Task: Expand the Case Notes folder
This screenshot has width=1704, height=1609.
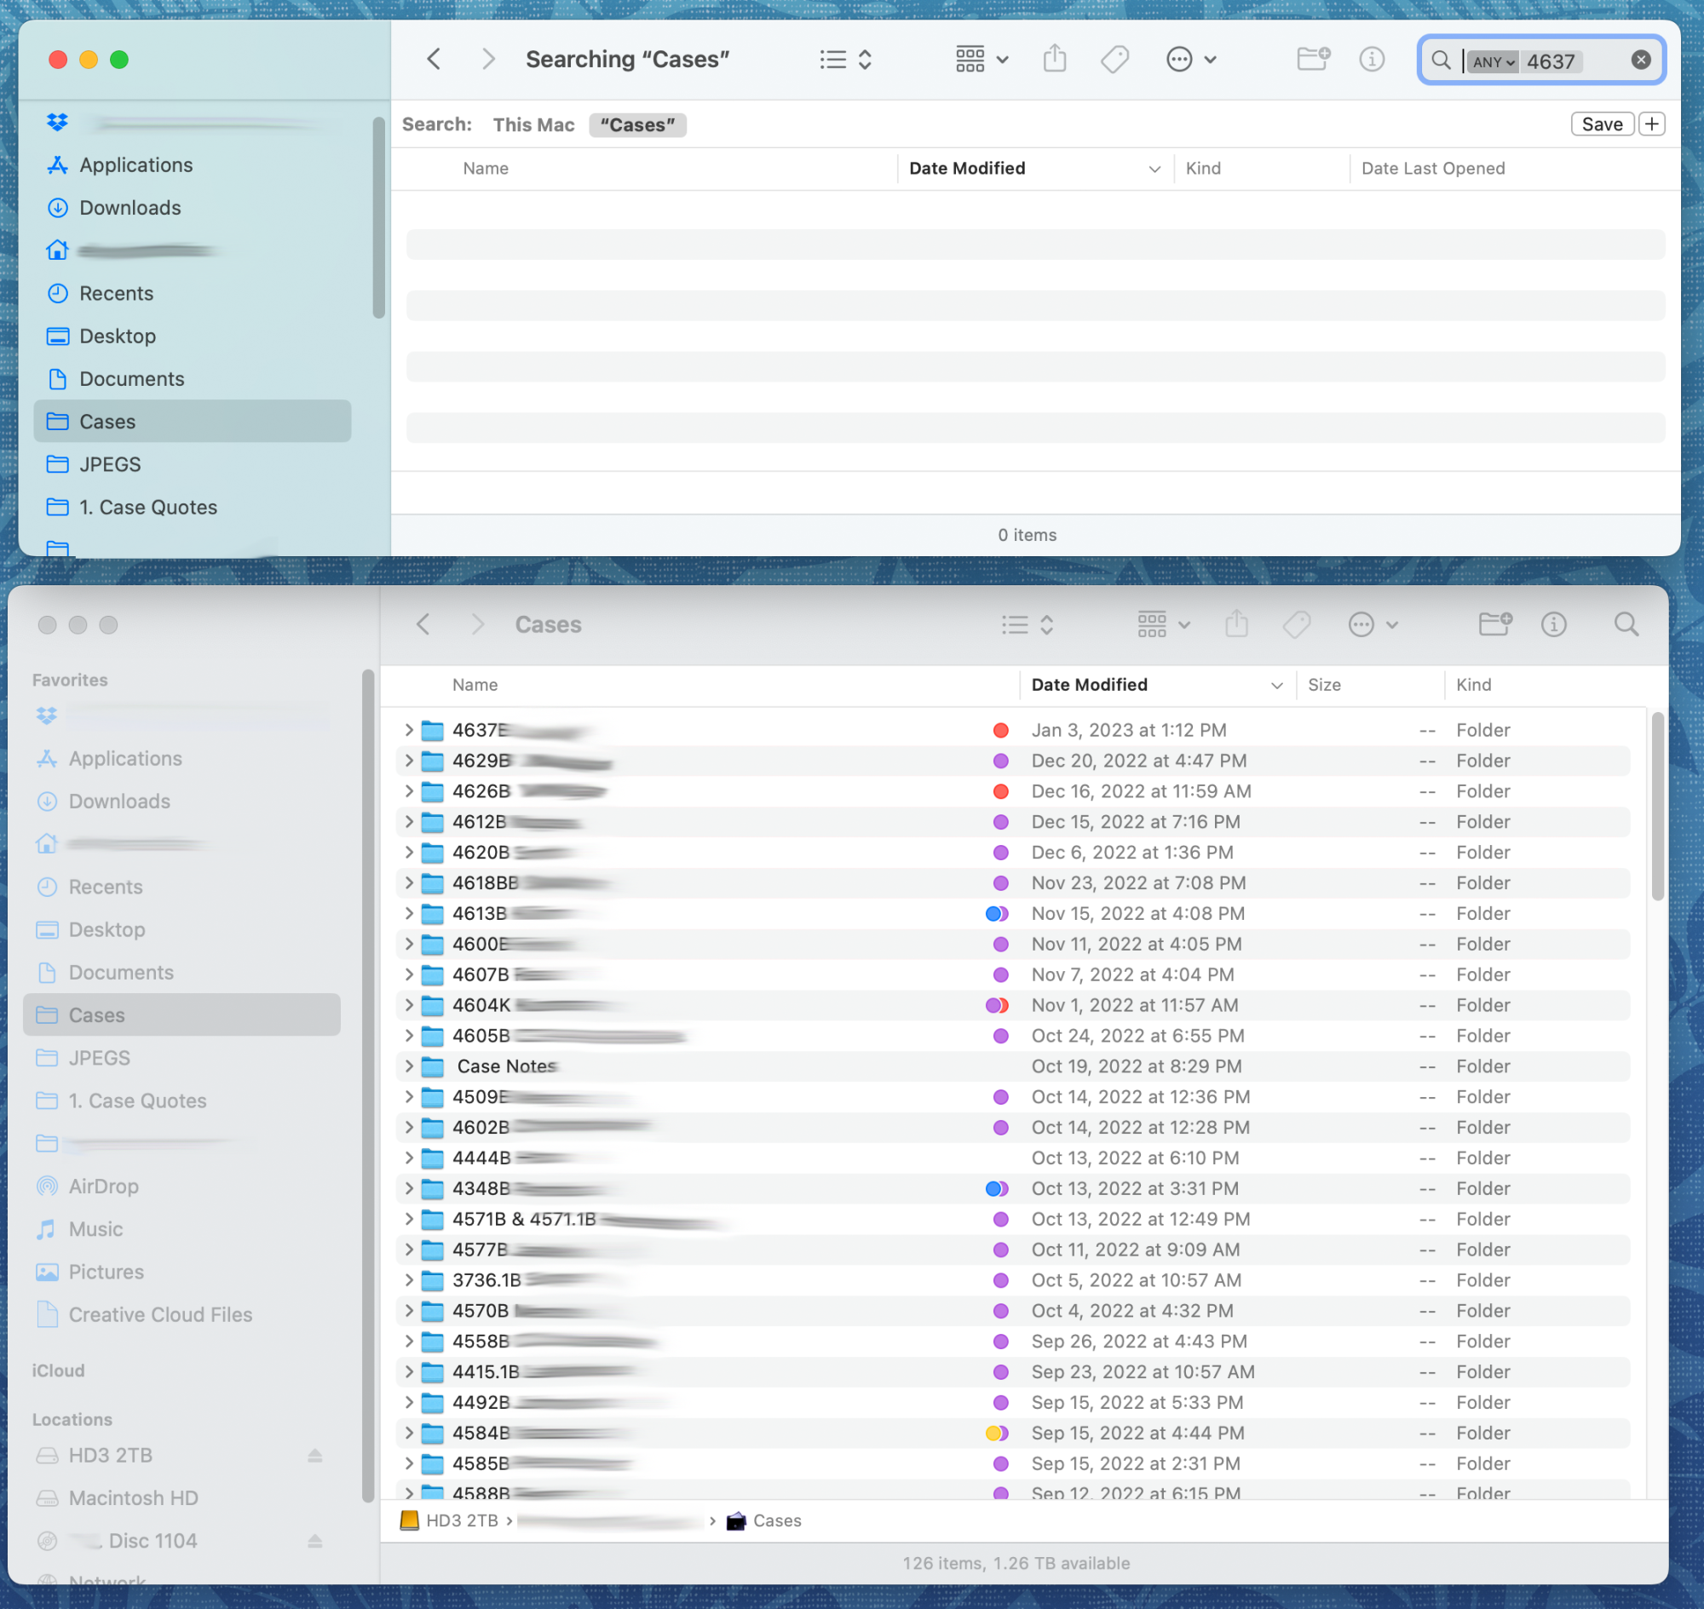Action: (x=409, y=1066)
